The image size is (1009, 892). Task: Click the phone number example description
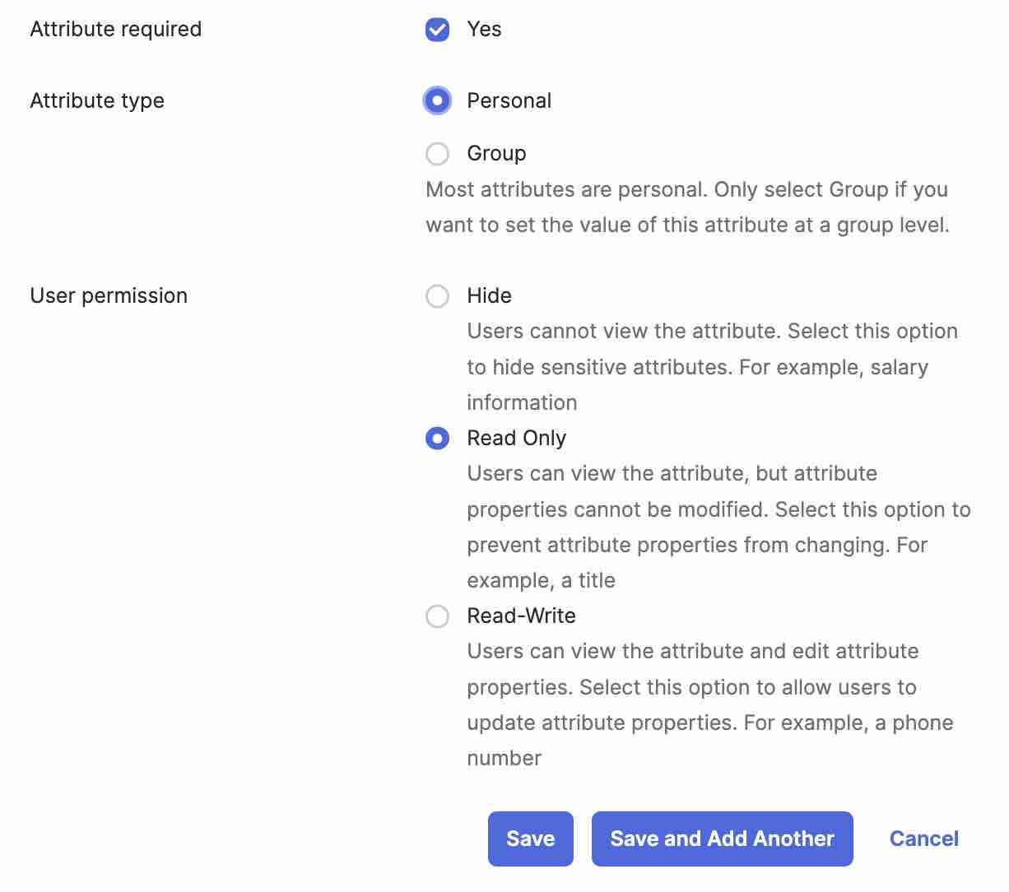[709, 704]
